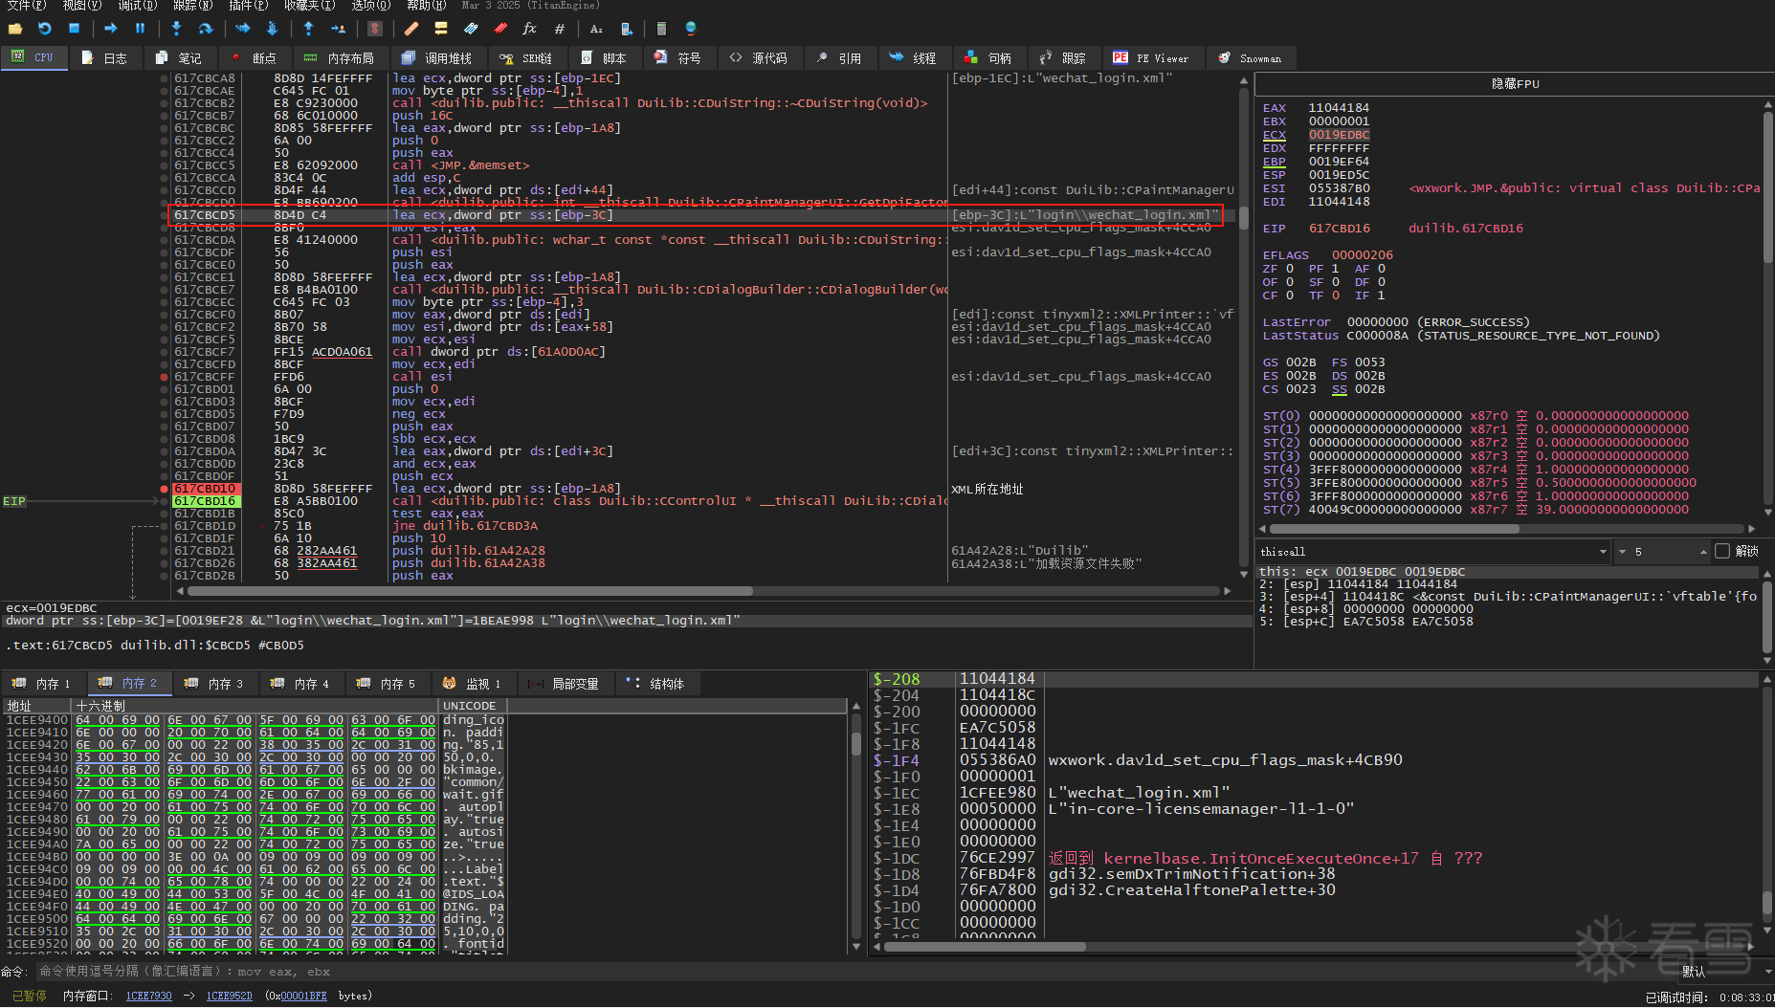This screenshot has width=1775, height=1008.
Task: Enable the 解锁 checkbox
Action: click(1722, 551)
